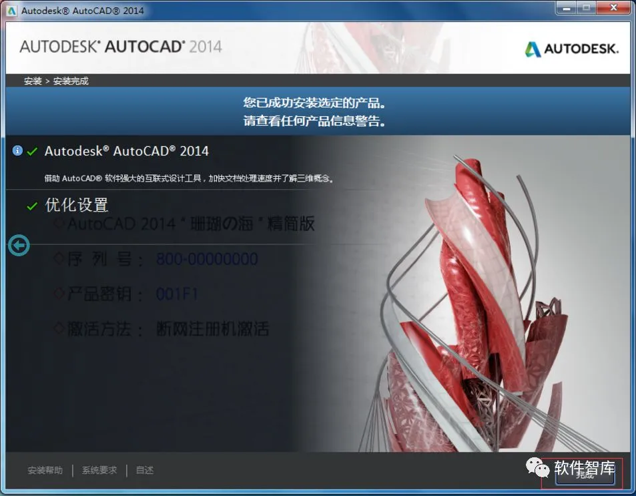Image resolution: width=636 pixels, height=496 pixels.
Task: Open the 自述 link
Action: pyautogui.click(x=145, y=470)
